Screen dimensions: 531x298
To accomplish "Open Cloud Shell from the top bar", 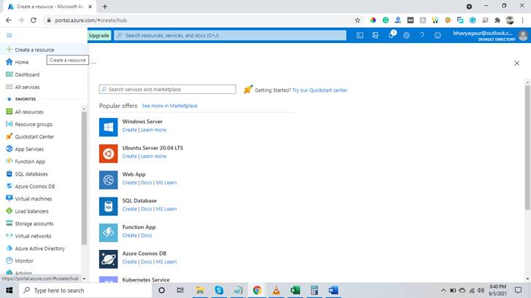I will [360, 35].
